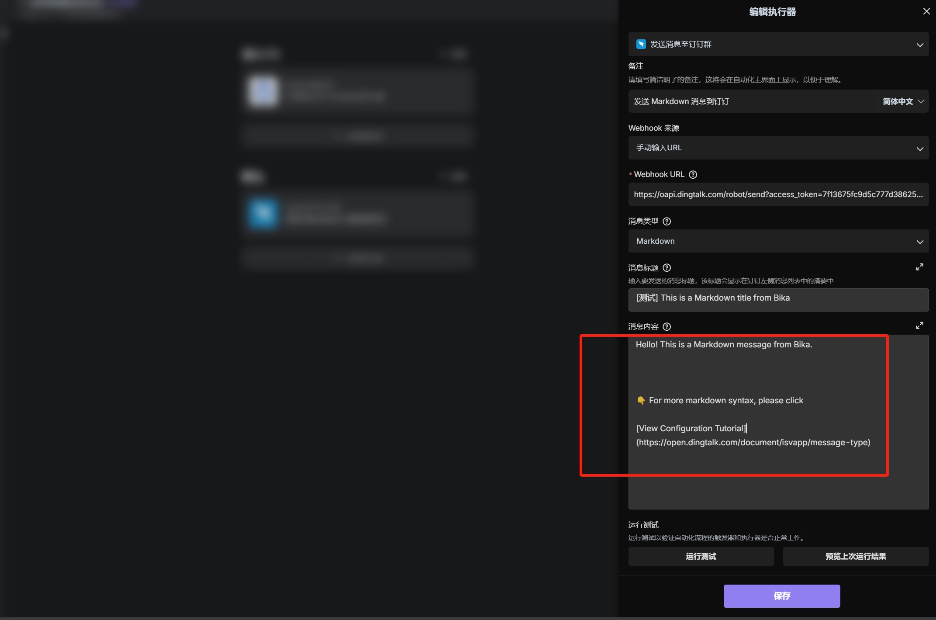Edit the 备注 description input field
Image resolution: width=936 pixels, height=620 pixels.
[753, 101]
